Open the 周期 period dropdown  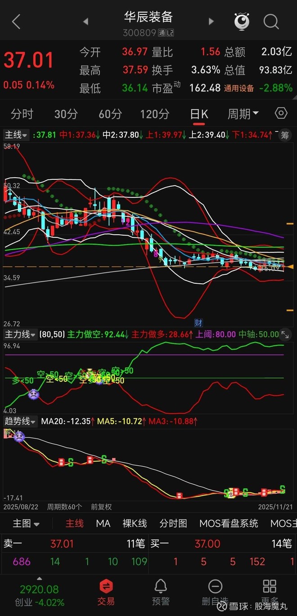[x=243, y=114]
